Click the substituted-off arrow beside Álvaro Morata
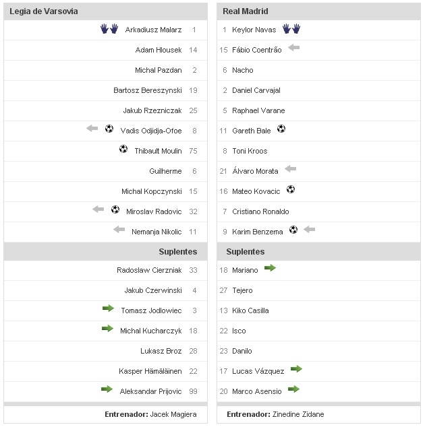The height and width of the screenshot is (429, 425). [x=291, y=169]
